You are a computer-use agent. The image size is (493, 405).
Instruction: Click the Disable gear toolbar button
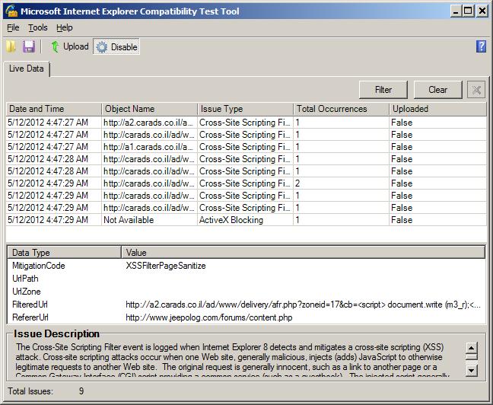(x=116, y=47)
